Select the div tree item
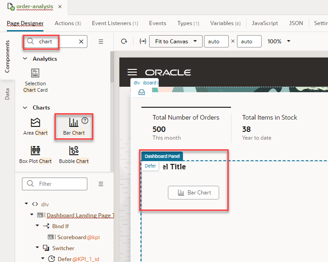Image resolution: width=328 pixels, height=262 pixels. click(x=40, y=204)
